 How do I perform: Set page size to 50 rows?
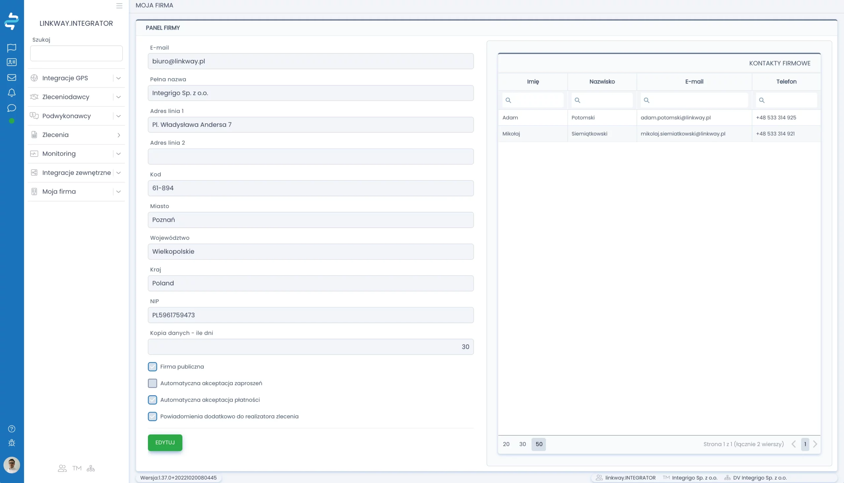pyautogui.click(x=539, y=444)
